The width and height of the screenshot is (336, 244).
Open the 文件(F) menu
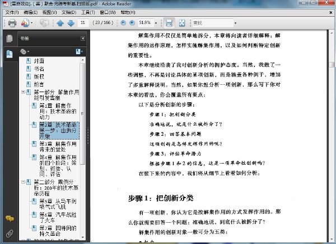(12, 12)
